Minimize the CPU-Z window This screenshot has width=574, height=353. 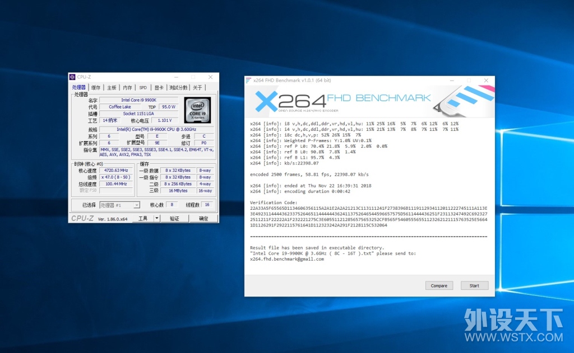point(176,77)
